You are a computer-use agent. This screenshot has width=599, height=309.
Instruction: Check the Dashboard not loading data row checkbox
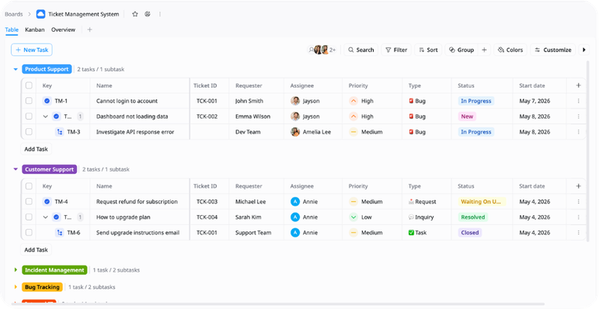29,116
